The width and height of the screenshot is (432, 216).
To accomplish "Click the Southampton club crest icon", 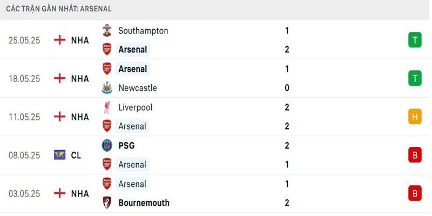I will (x=107, y=31).
